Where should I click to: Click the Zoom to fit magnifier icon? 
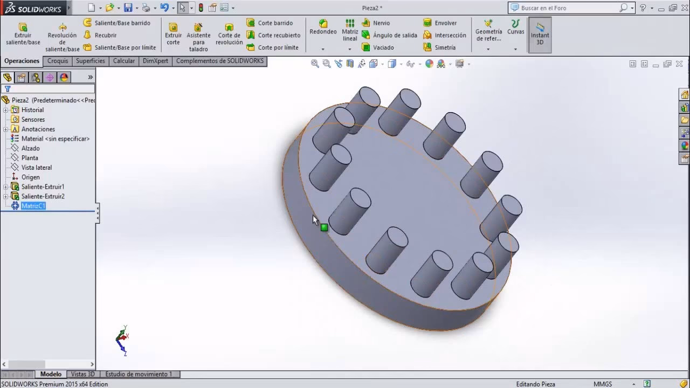click(315, 64)
